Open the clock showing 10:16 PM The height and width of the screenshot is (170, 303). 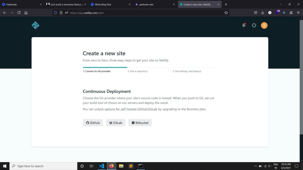(286, 166)
